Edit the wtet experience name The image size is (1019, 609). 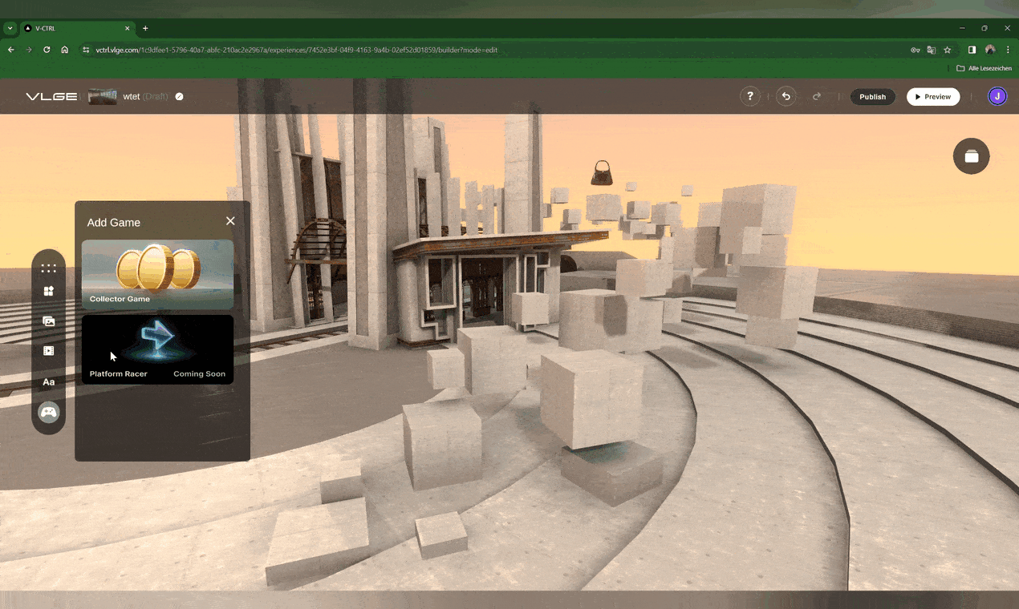point(179,97)
